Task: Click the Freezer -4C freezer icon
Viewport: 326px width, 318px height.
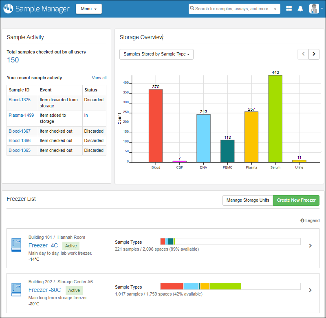Action: point(16,245)
